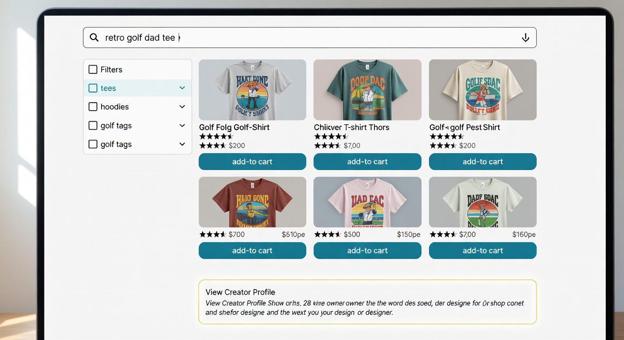Enable the tees filter checkbox

(x=93, y=88)
